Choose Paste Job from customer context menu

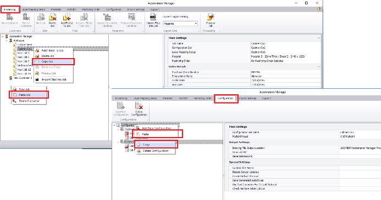click(x=29, y=95)
